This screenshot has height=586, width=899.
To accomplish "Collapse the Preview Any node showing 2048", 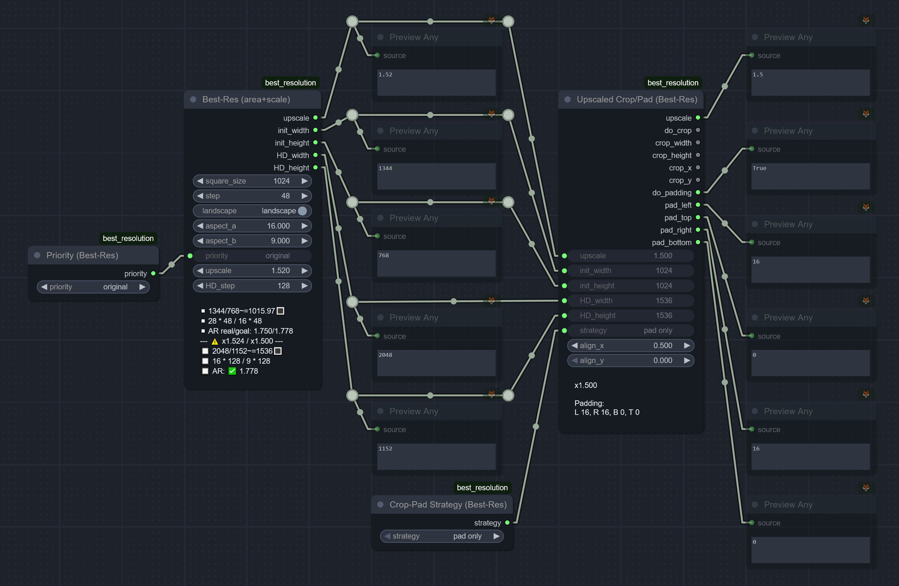I will point(380,318).
